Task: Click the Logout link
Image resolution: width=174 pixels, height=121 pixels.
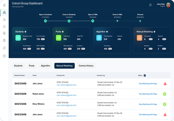Action: 162,6
